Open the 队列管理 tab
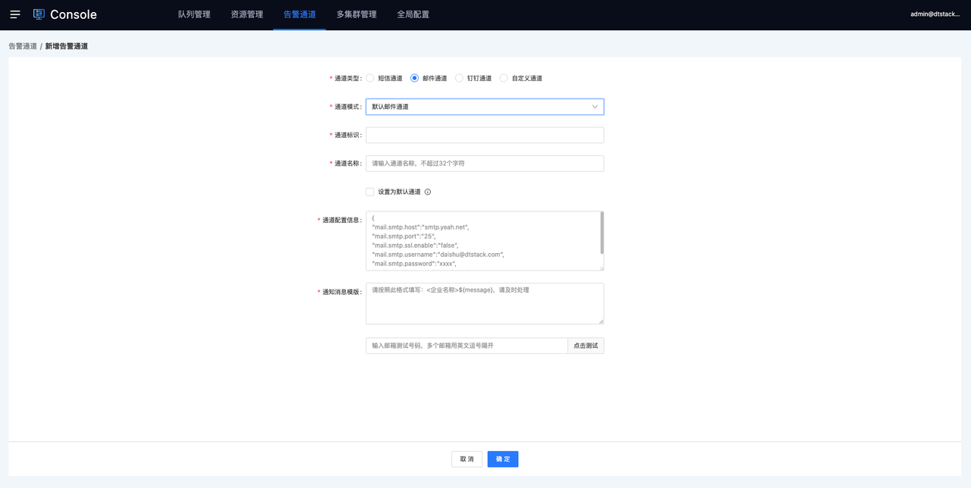 tap(194, 14)
